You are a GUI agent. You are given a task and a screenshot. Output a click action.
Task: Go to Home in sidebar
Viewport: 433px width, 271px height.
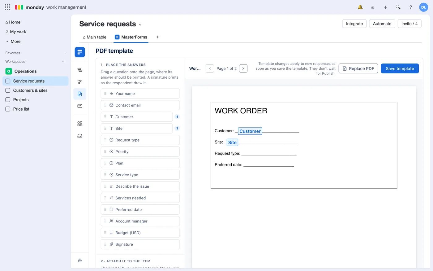tap(13, 22)
